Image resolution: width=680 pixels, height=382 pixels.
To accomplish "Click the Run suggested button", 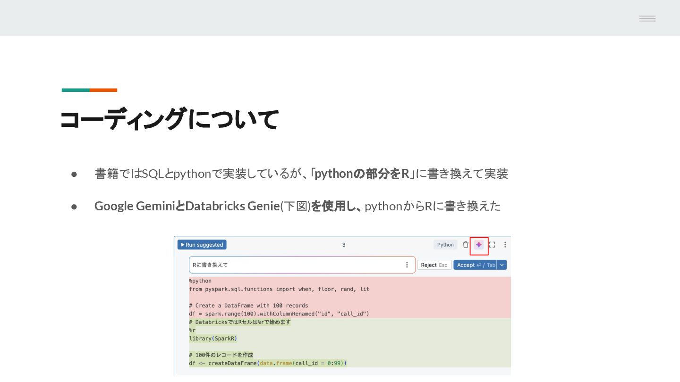I will click(202, 245).
